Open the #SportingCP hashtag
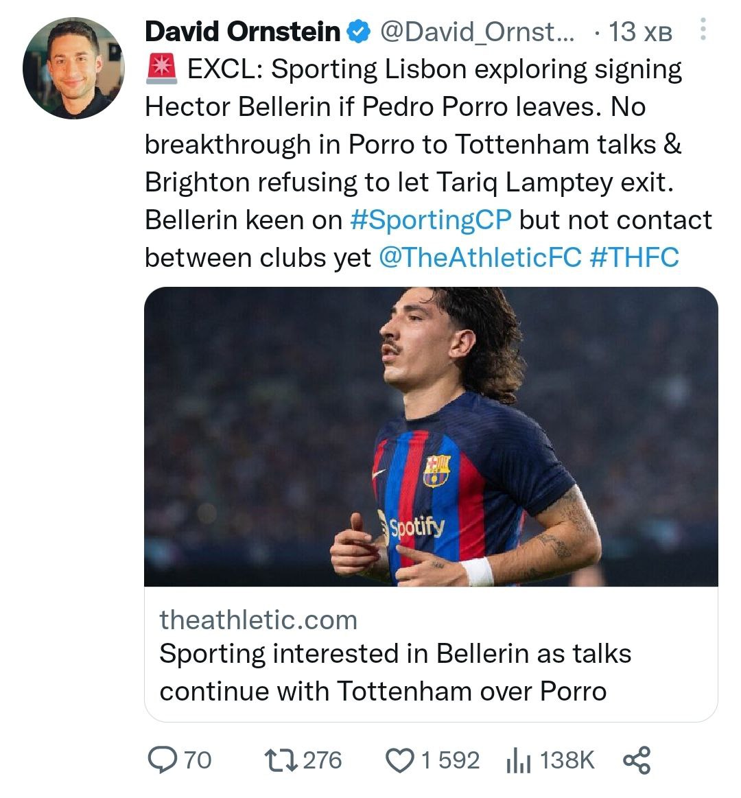 coord(430,220)
